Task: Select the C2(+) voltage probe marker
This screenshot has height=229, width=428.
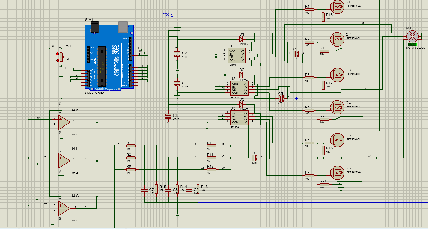Action: point(175,16)
